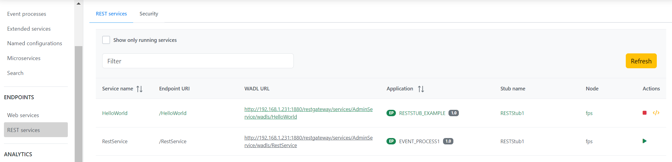Open code view icon for HelloWorld service

(x=656, y=113)
